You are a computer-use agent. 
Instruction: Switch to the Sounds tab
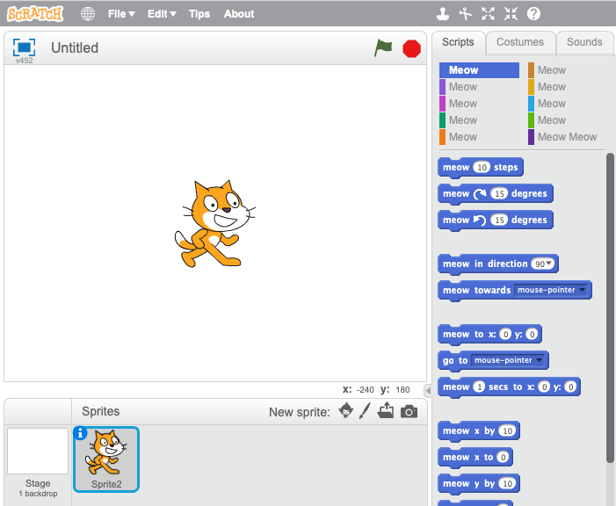[584, 42]
